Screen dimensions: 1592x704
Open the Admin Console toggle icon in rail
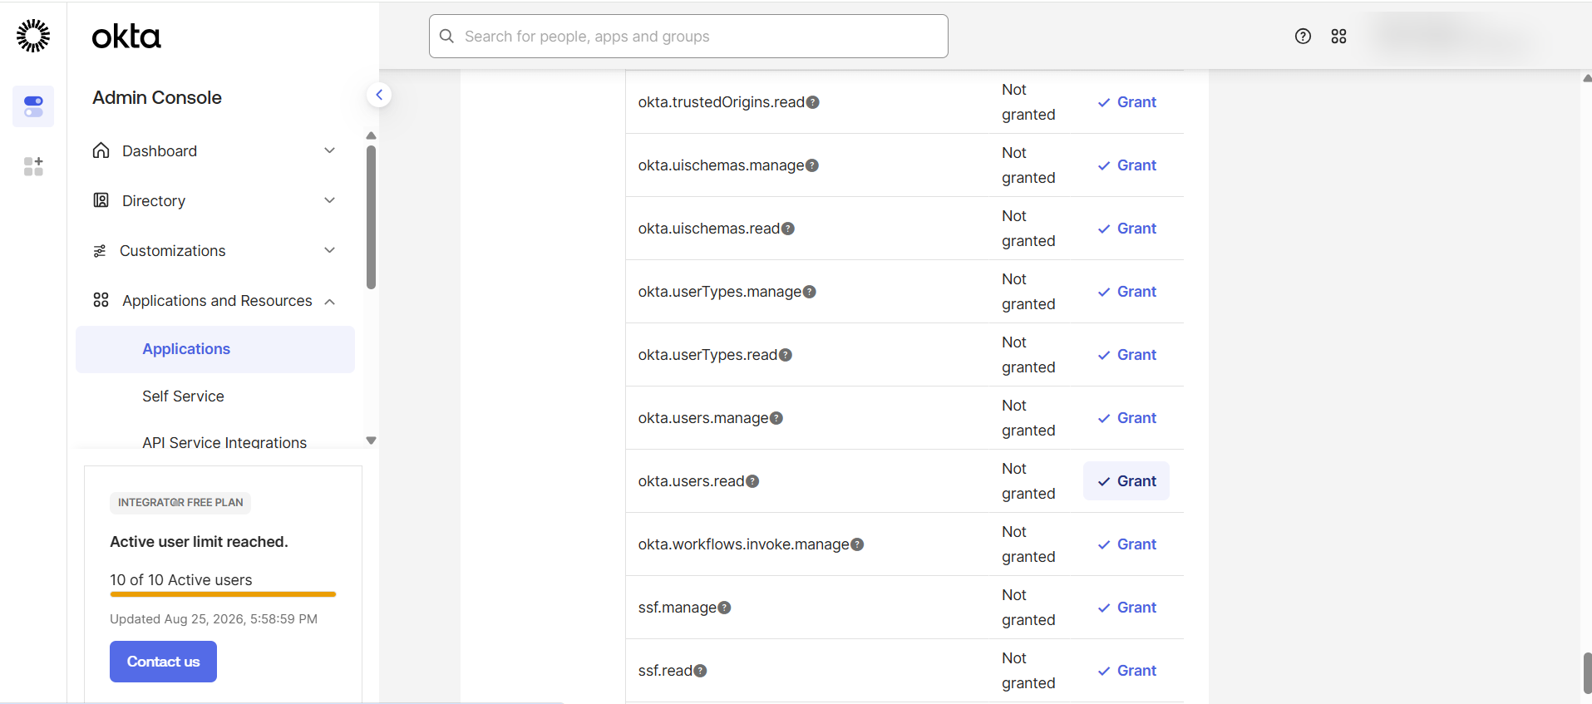tap(33, 106)
